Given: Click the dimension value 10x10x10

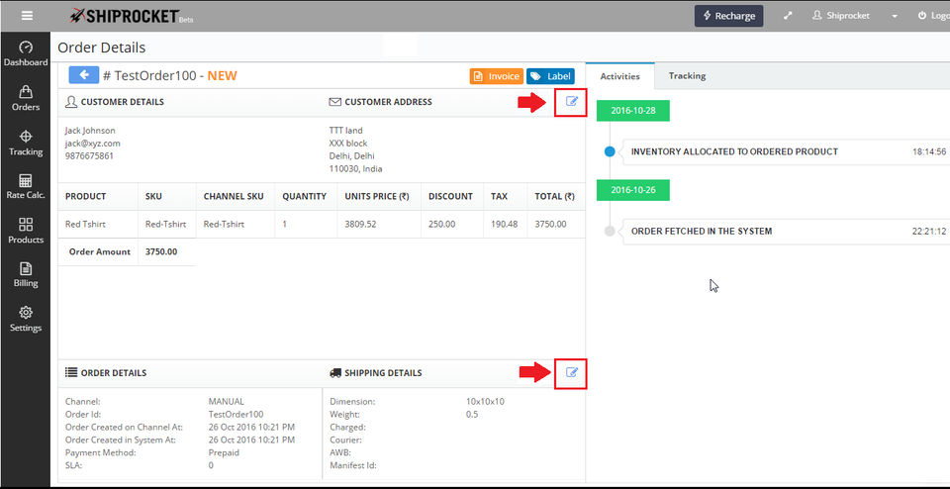Looking at the screenshot, I should click(x=485, y=401).
